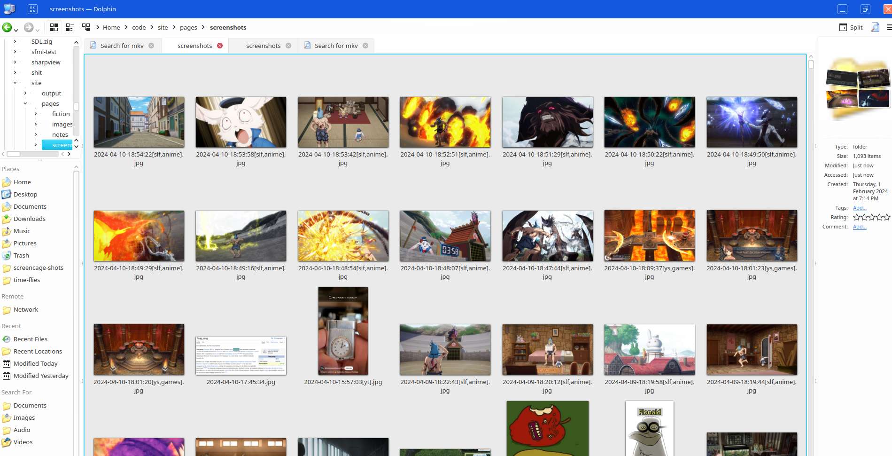Set rating using the star rating control
892x456 pixels.
[x=871, y=217]
